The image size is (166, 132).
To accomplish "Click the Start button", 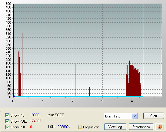I will (154, 116).
